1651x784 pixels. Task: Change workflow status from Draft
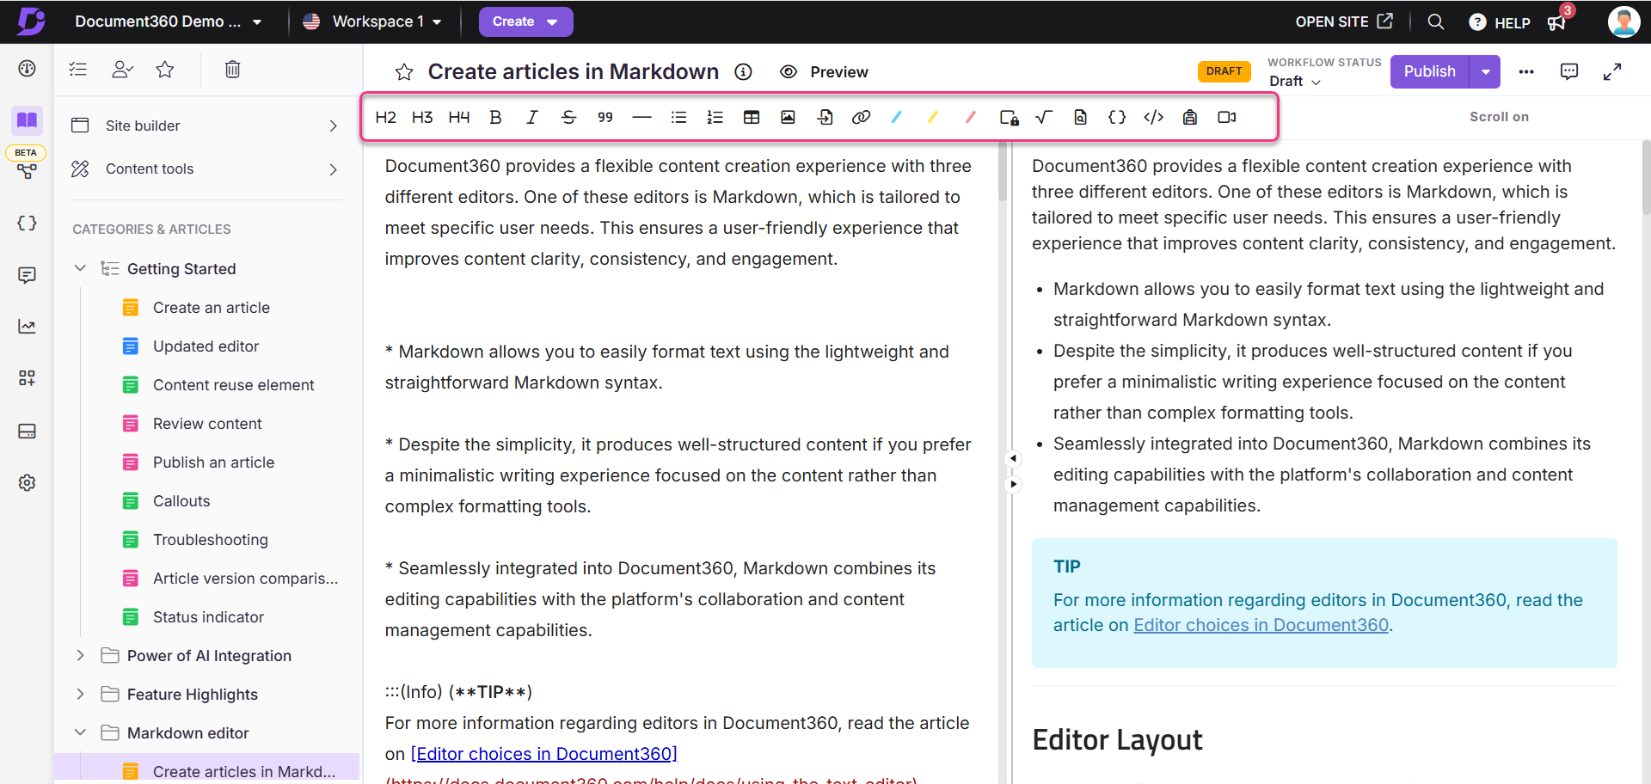[x=1295, y=81]
